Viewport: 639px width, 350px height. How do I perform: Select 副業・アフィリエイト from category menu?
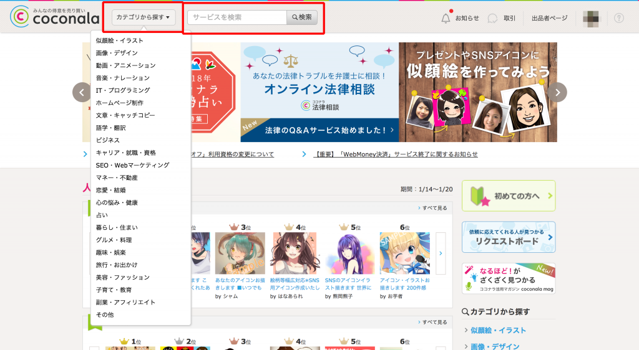point(125,303)
